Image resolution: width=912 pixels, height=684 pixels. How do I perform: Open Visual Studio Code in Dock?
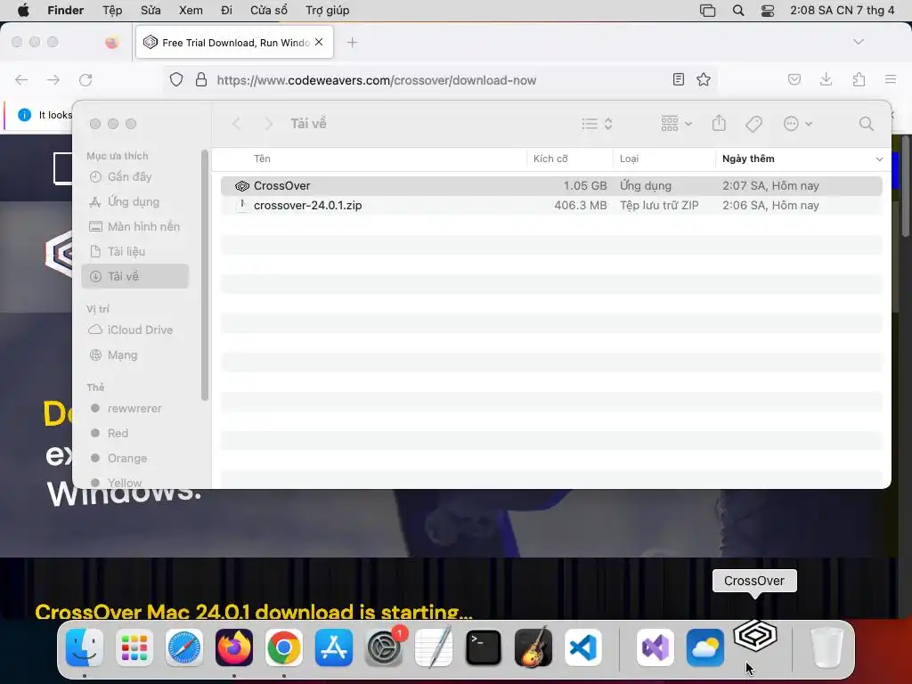pyautogui.click(x=583, y=647)
